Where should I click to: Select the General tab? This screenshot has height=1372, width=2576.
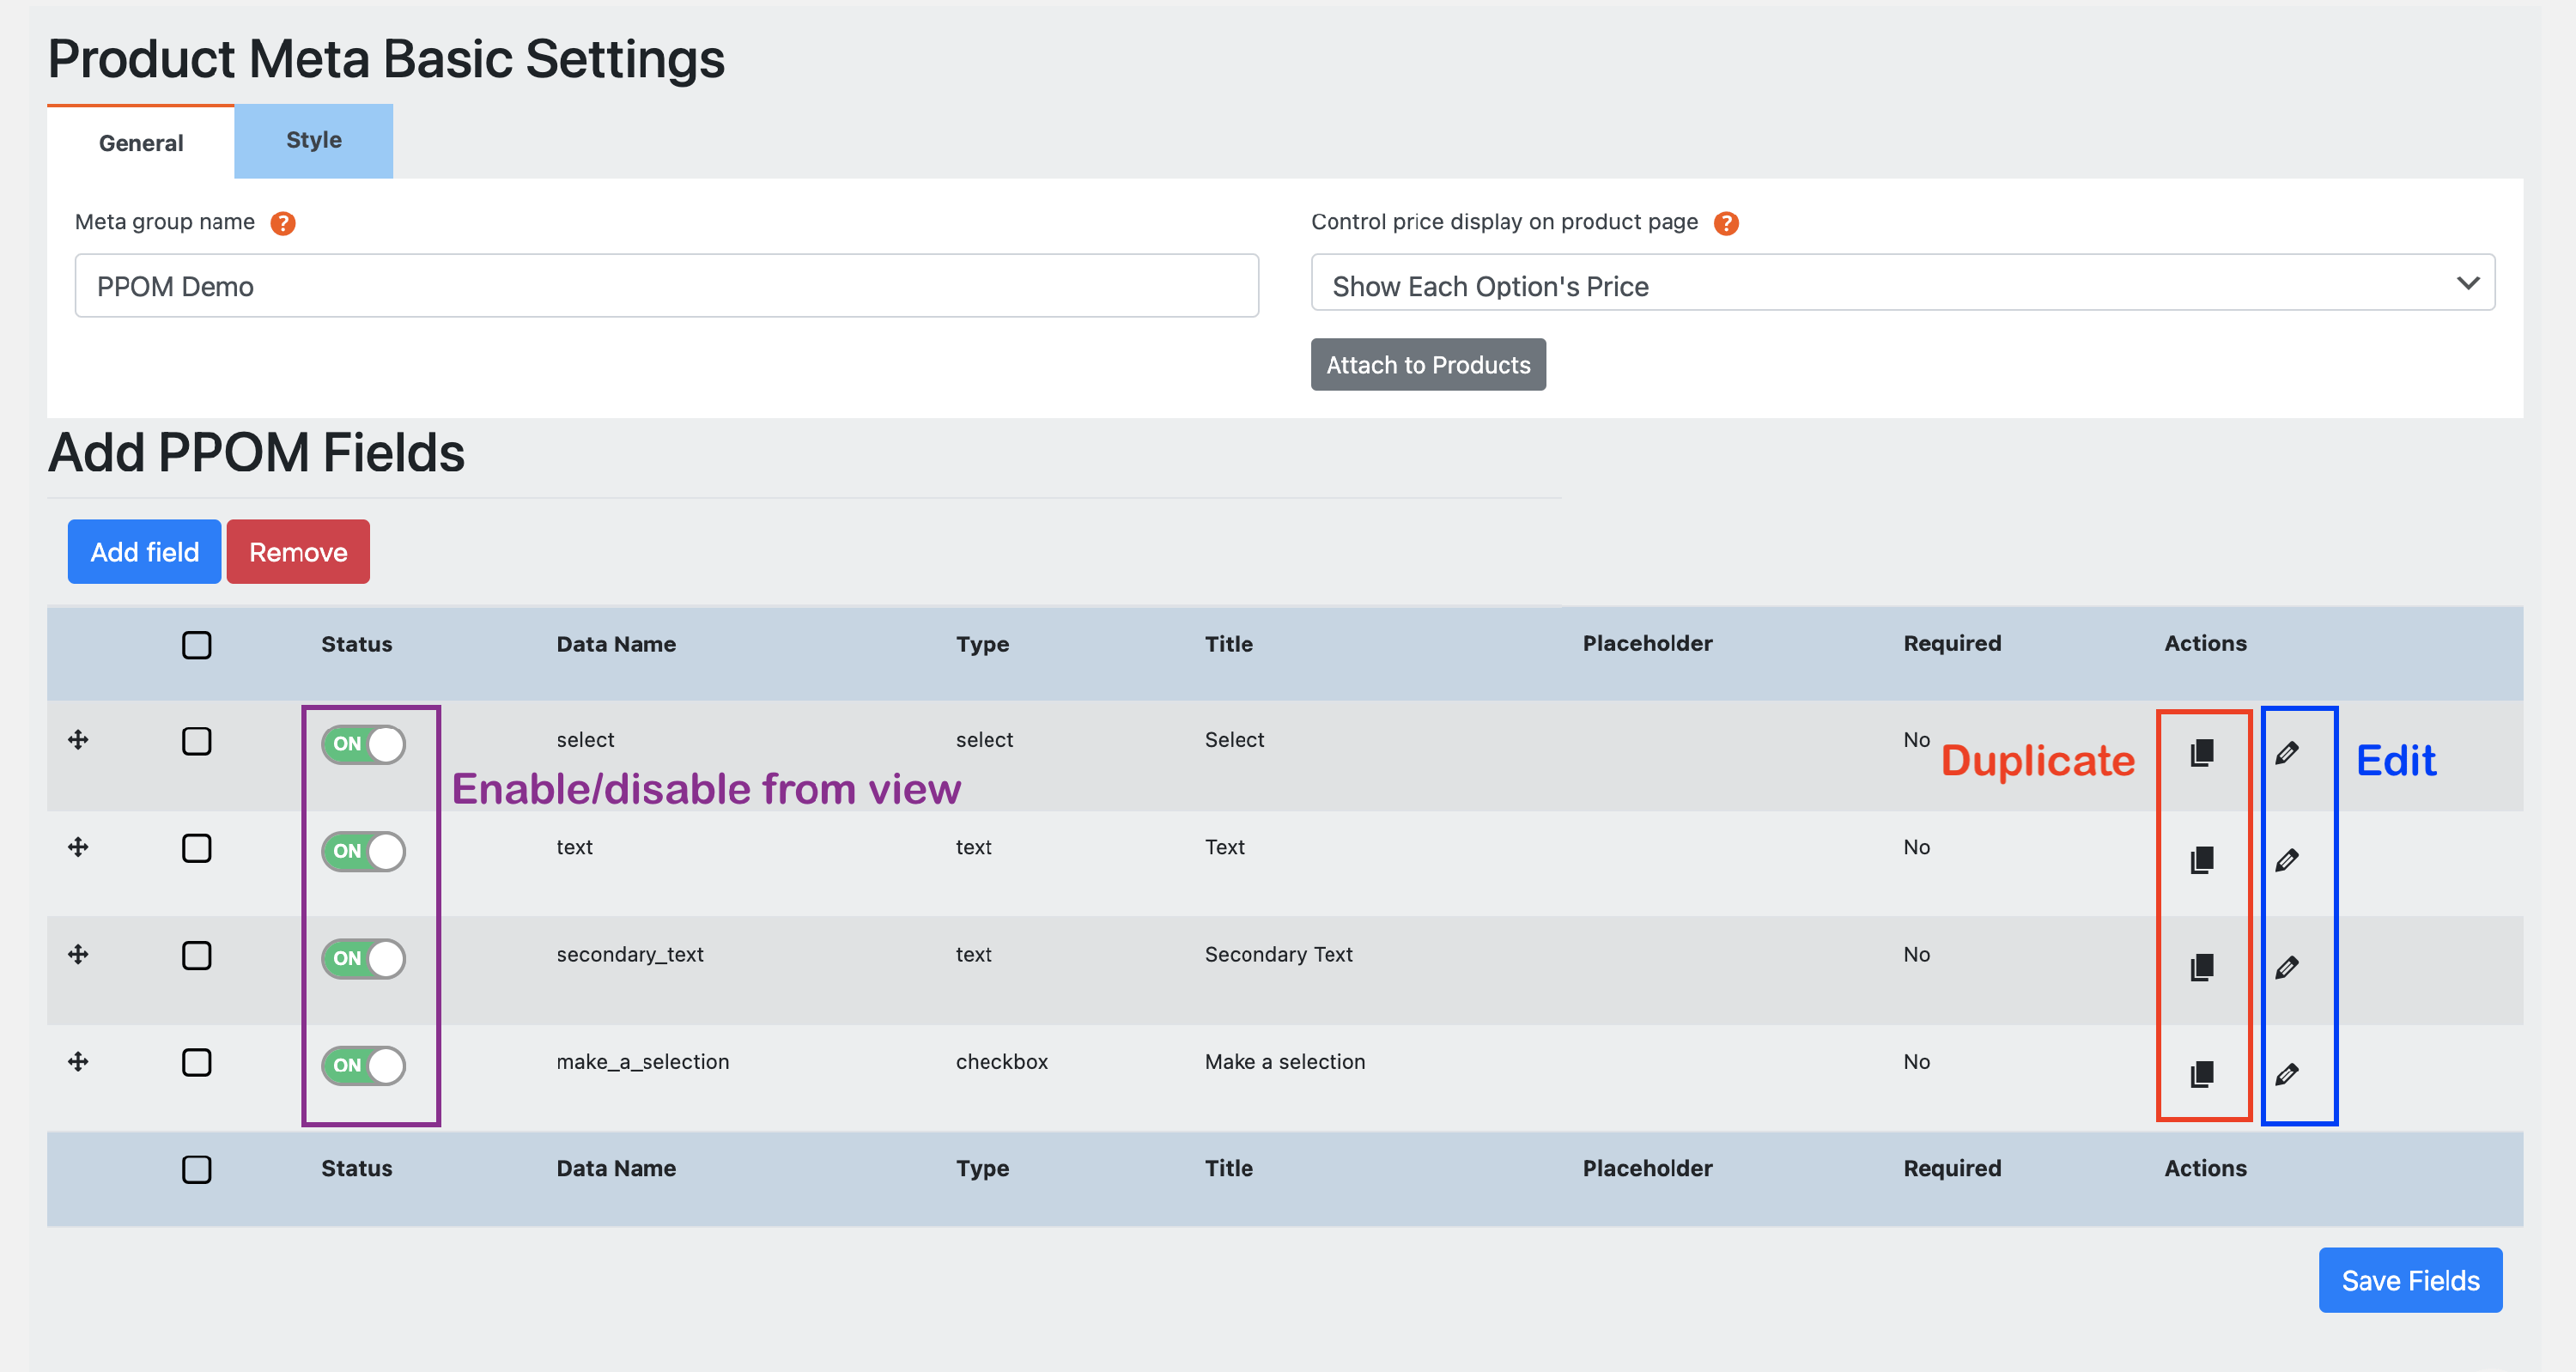[141, 143]
